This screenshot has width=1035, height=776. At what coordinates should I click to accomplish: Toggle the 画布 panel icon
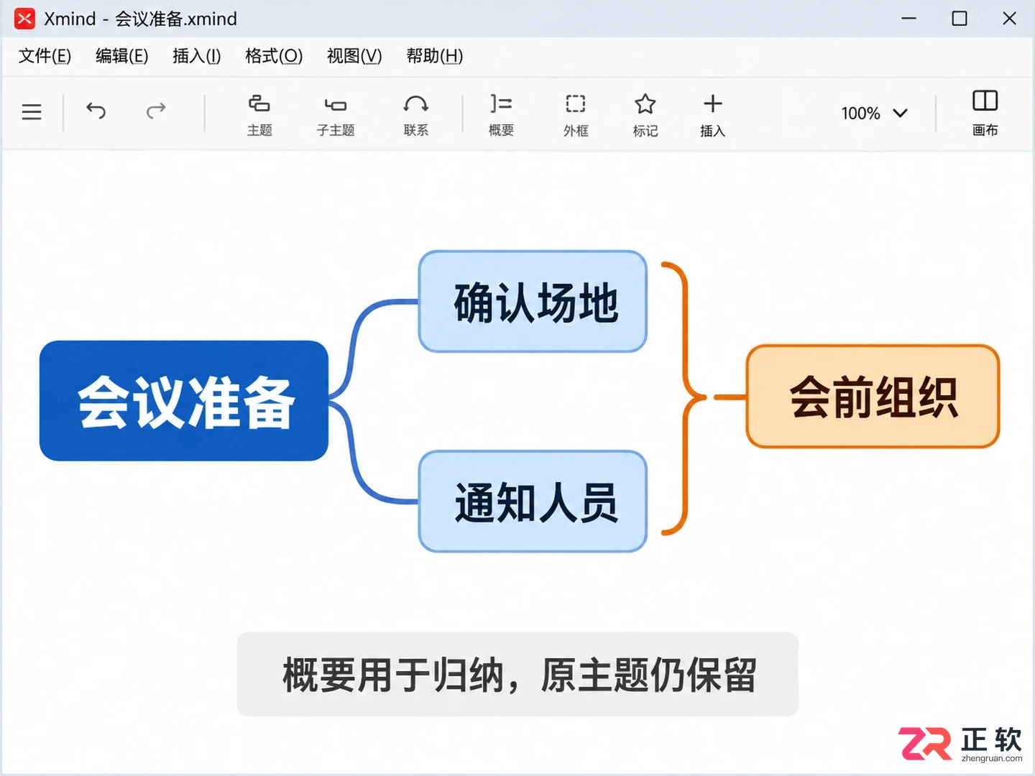tap(985, 112)
